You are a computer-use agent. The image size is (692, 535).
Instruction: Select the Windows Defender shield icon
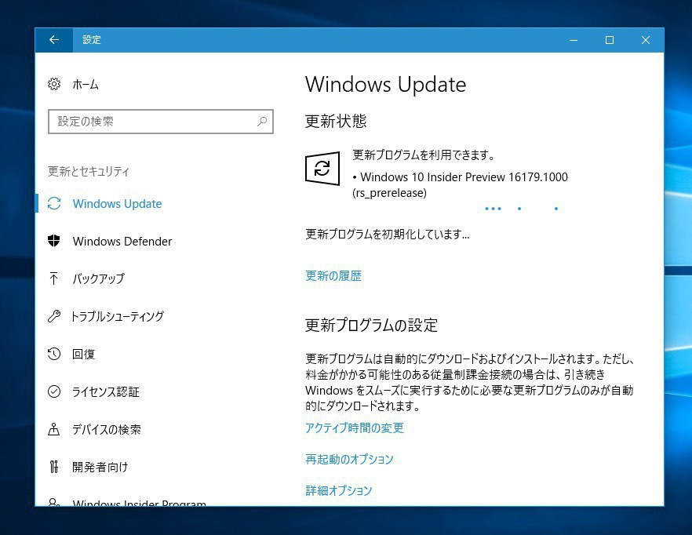point(54,241)
